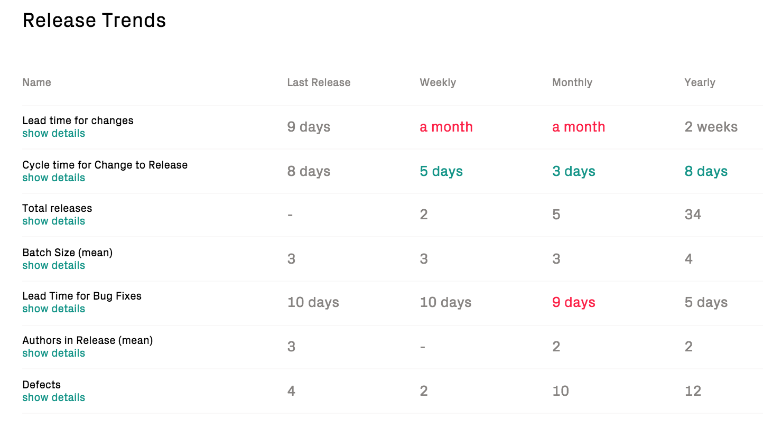Show details for Total releases
This screenshot has height=428, width=763.
point(53,221)
